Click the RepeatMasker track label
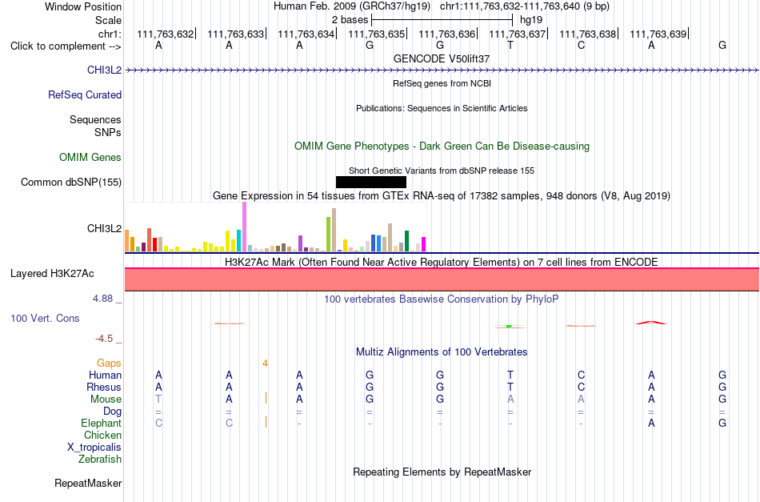Image resolution: width=760 pixels, height=502 pixels. (88, 483)
